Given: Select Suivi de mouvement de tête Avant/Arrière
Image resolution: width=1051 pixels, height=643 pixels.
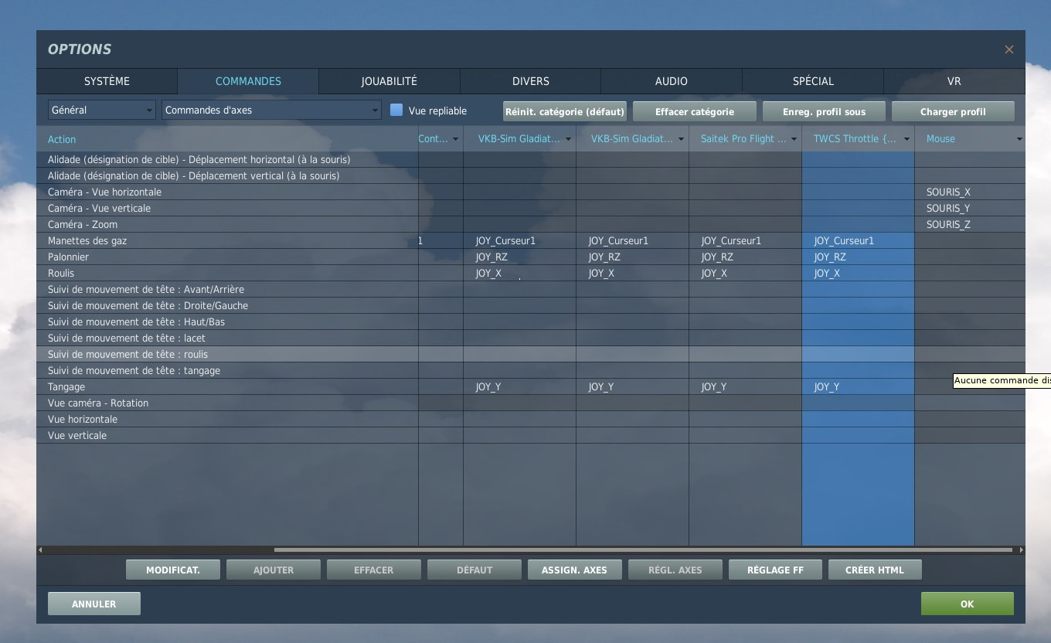Looking at the screenshot, I should pos(530,289).
